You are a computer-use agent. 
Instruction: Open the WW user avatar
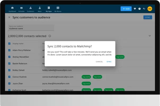[x=150, y=9]
